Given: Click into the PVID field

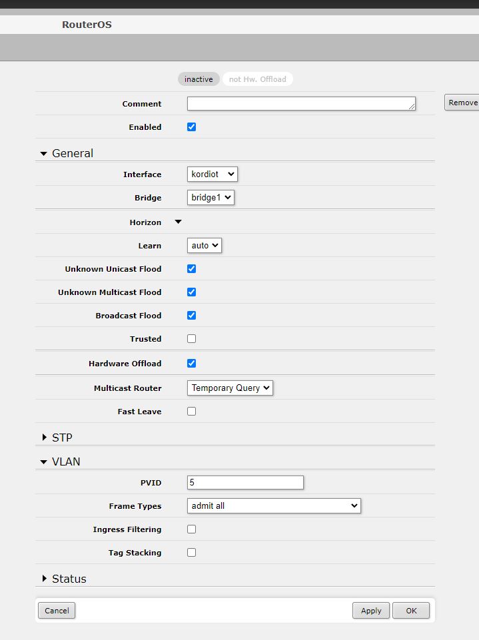Looking at the screenshot, I should tap(245, 483).
